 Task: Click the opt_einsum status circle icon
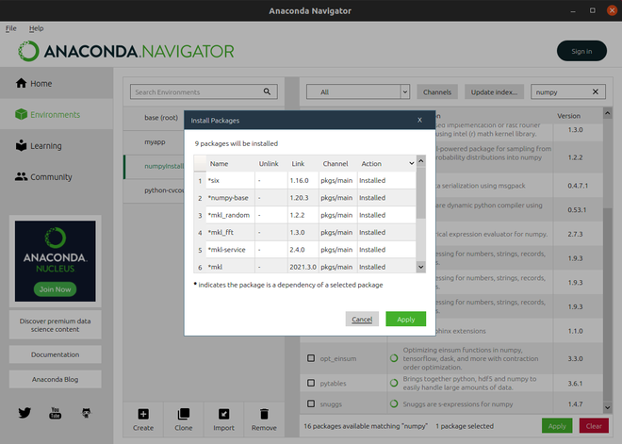pos(394,358)
